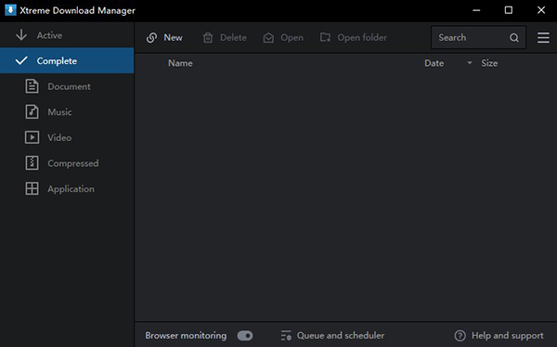Click the Open folder icon
The height and width of the screenshot is (347, 557).
(x=326, y=37)
